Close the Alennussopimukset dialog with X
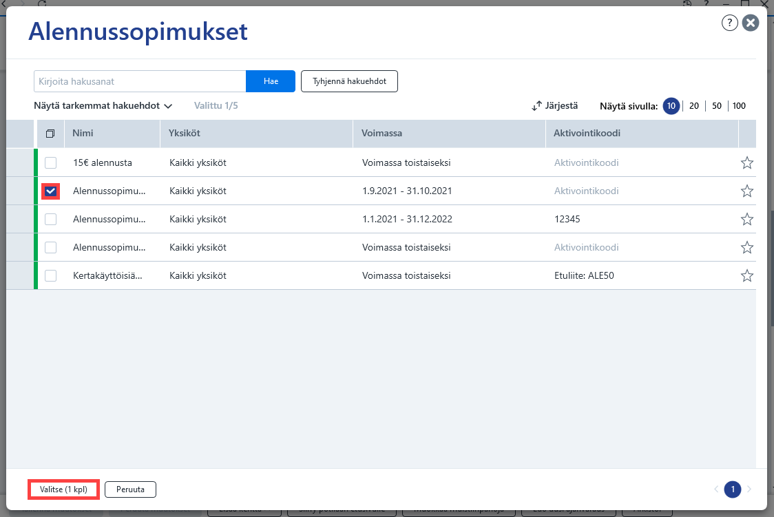Screen dimensions: 774x517 (x=751, y=23)
